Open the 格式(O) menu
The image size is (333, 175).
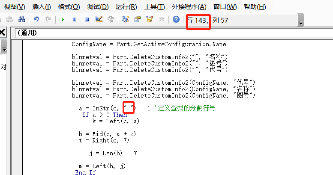[x=69, y=7]
